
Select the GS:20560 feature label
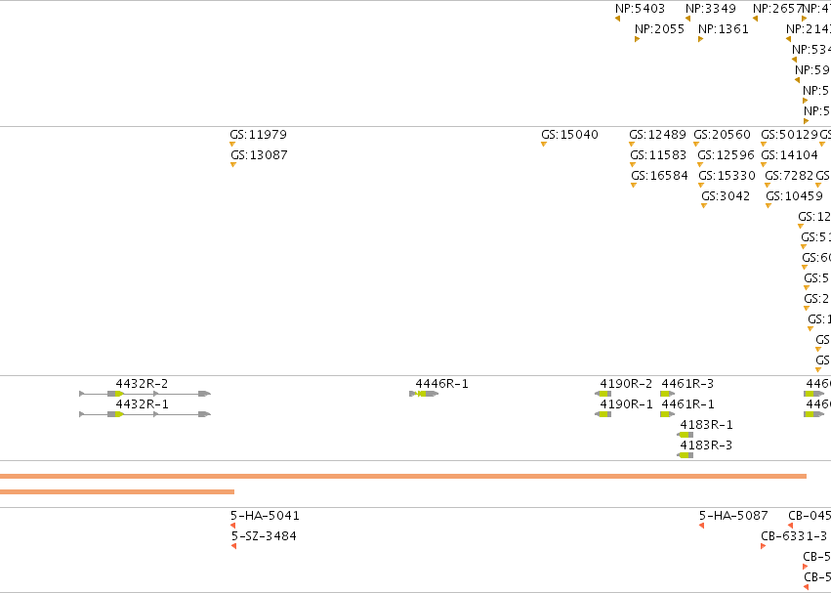(x=722, y=135)
